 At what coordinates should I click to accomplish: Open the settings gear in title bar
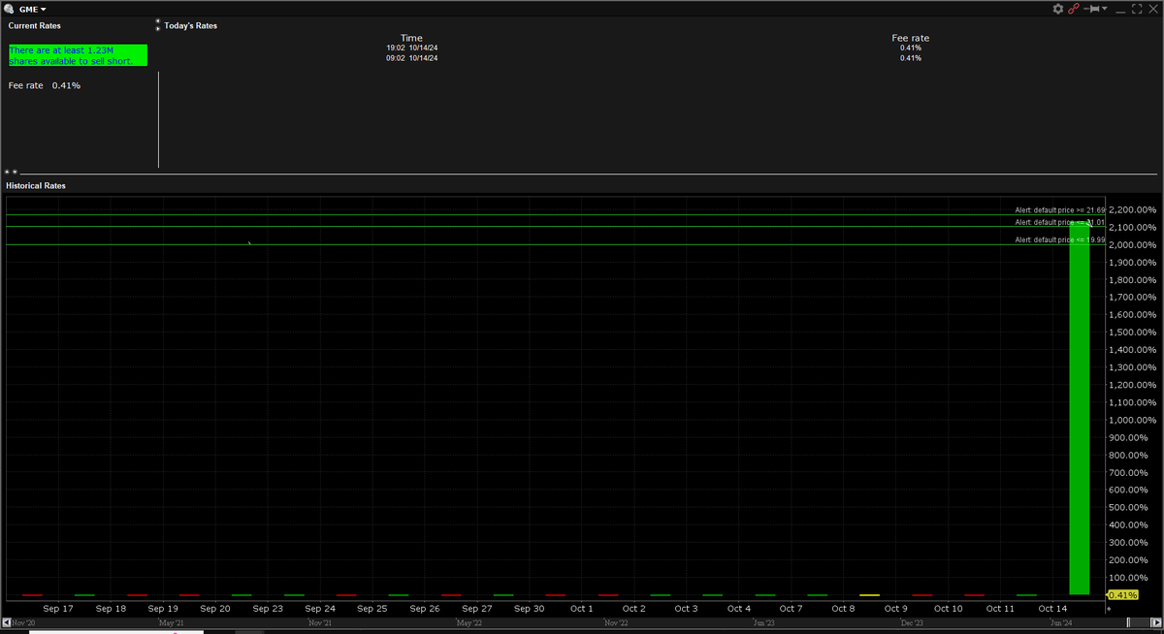click(1058, 9)
